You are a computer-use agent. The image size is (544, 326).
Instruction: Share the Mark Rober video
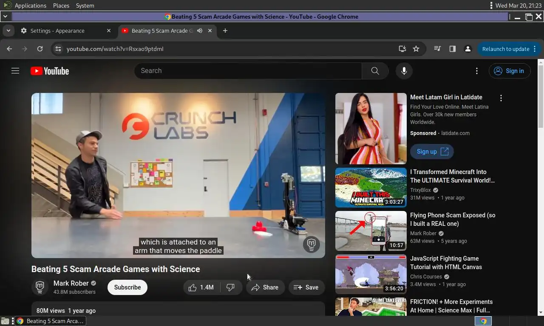[x=265, y=287]
